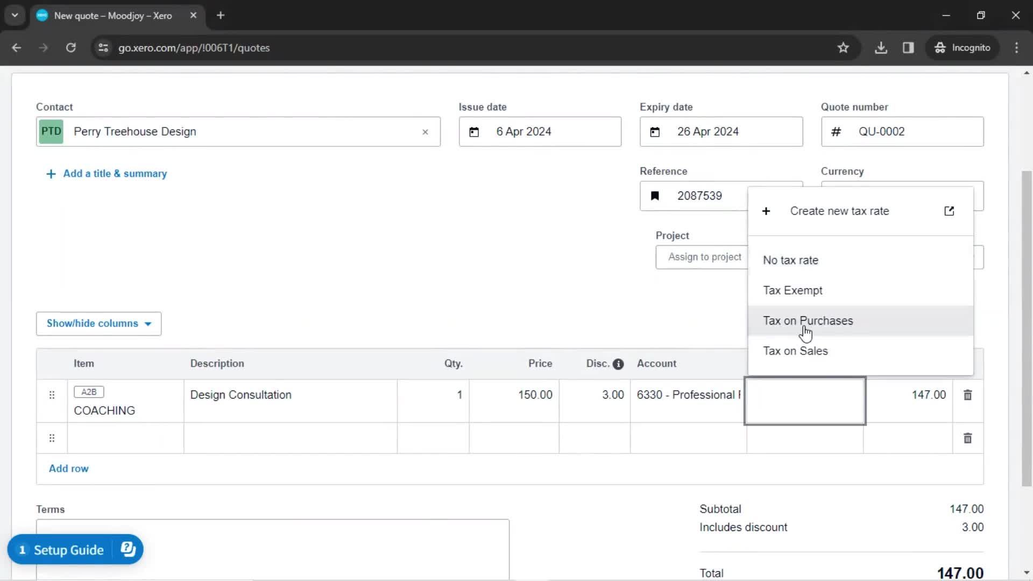Screen dimensions: 1033x581
Task: Click the browser address bar URL
Action: 194,48
